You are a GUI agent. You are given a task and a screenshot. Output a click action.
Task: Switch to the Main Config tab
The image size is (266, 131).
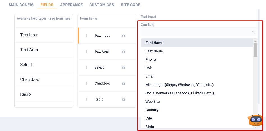pyautogui.click(x=21, y=5)
